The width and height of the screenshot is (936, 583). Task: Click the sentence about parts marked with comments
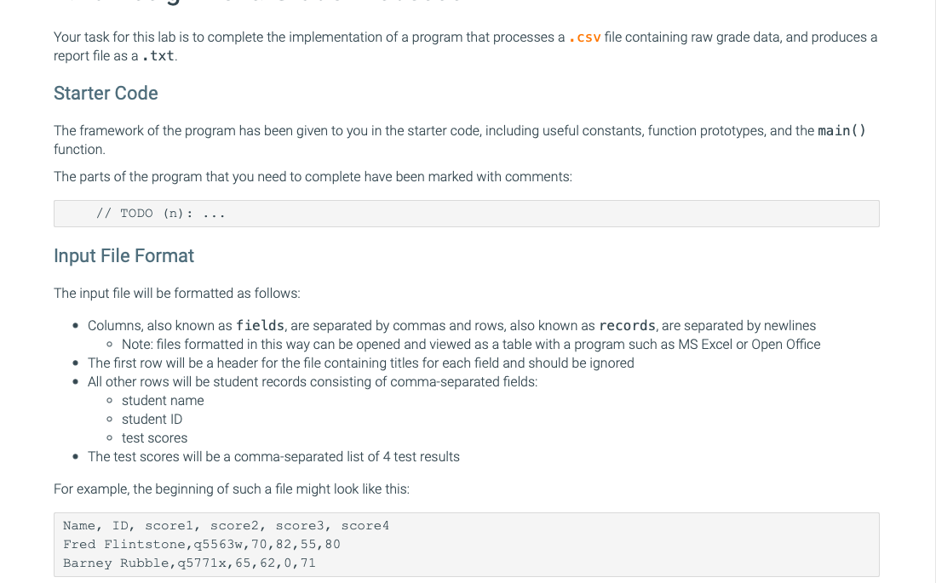click(313, 177)
